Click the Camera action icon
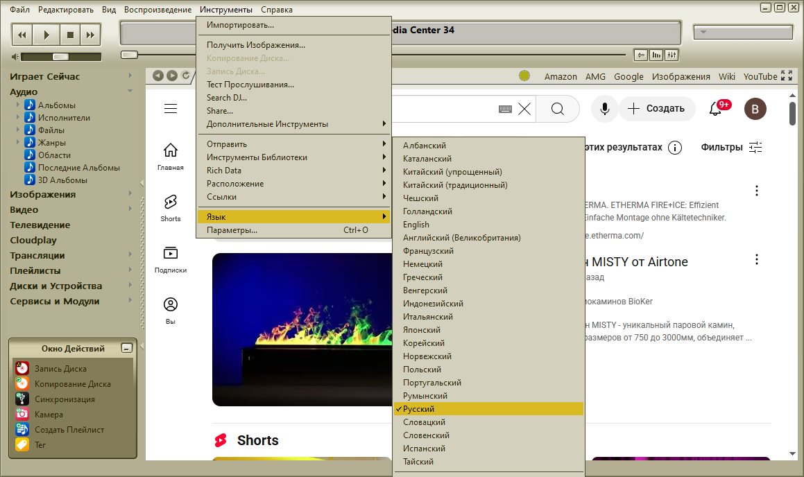The image size is (804, 477). (x=22, y=415)
